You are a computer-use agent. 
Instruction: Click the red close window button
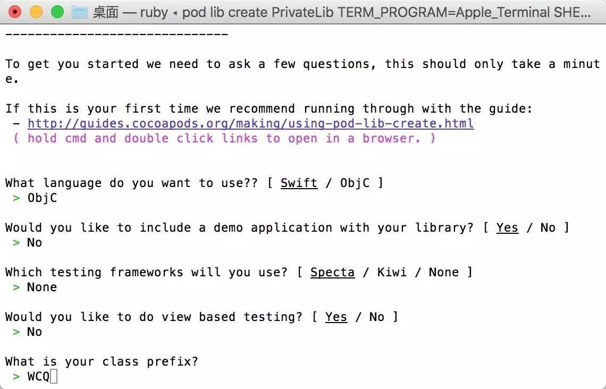(x=15, y=12)
